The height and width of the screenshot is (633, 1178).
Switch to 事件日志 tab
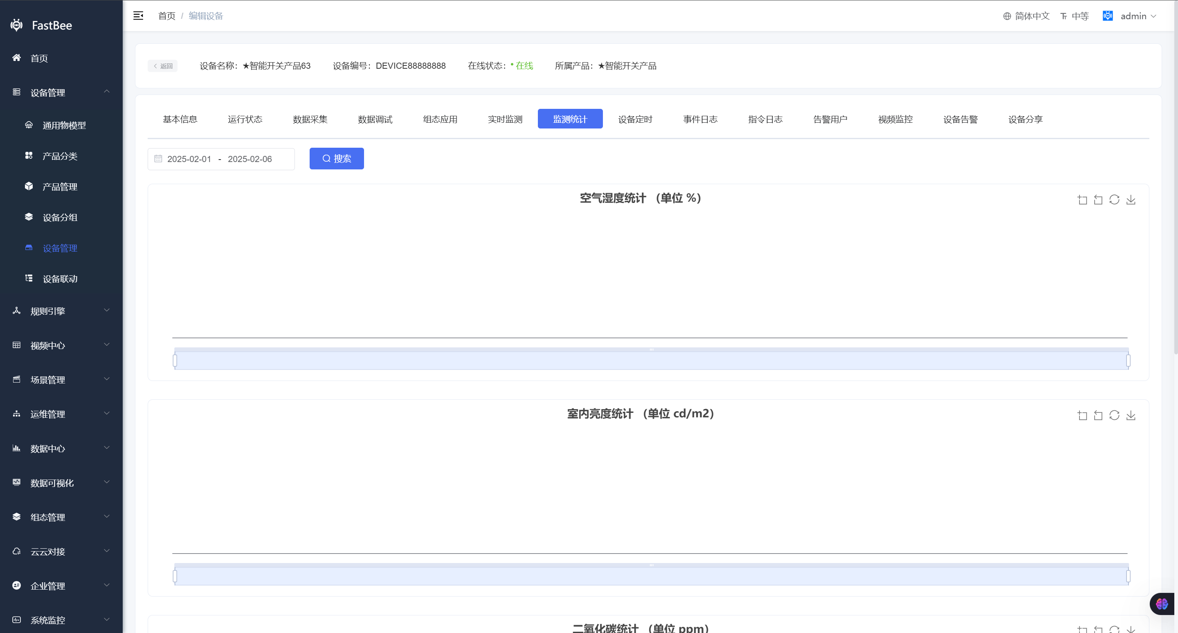[700, 119]
